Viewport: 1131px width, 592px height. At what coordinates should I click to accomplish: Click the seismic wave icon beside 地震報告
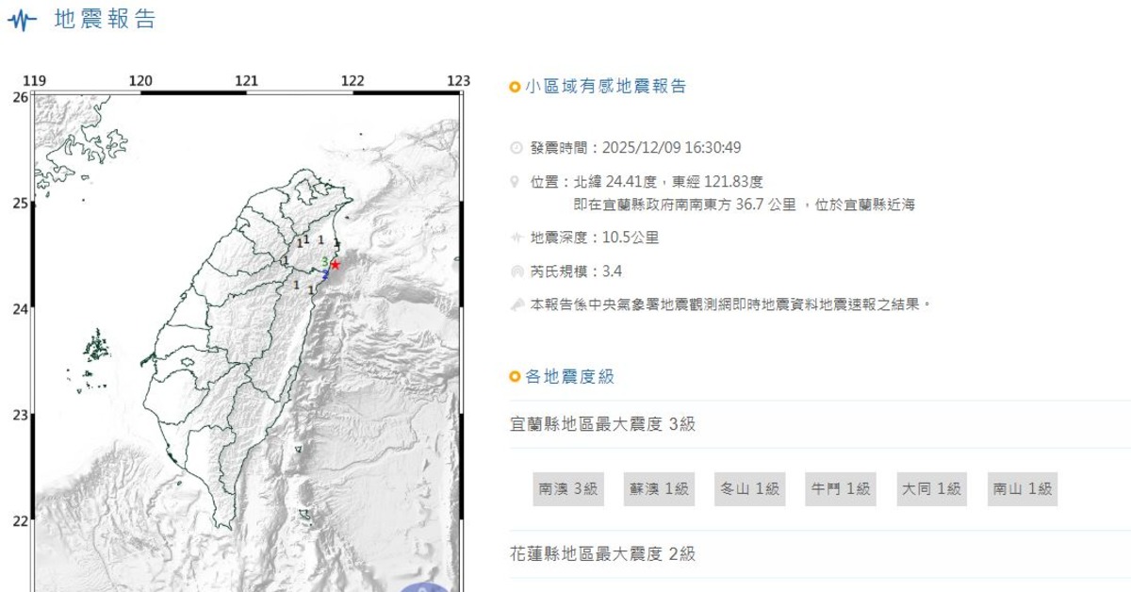[x=22, y=21]
